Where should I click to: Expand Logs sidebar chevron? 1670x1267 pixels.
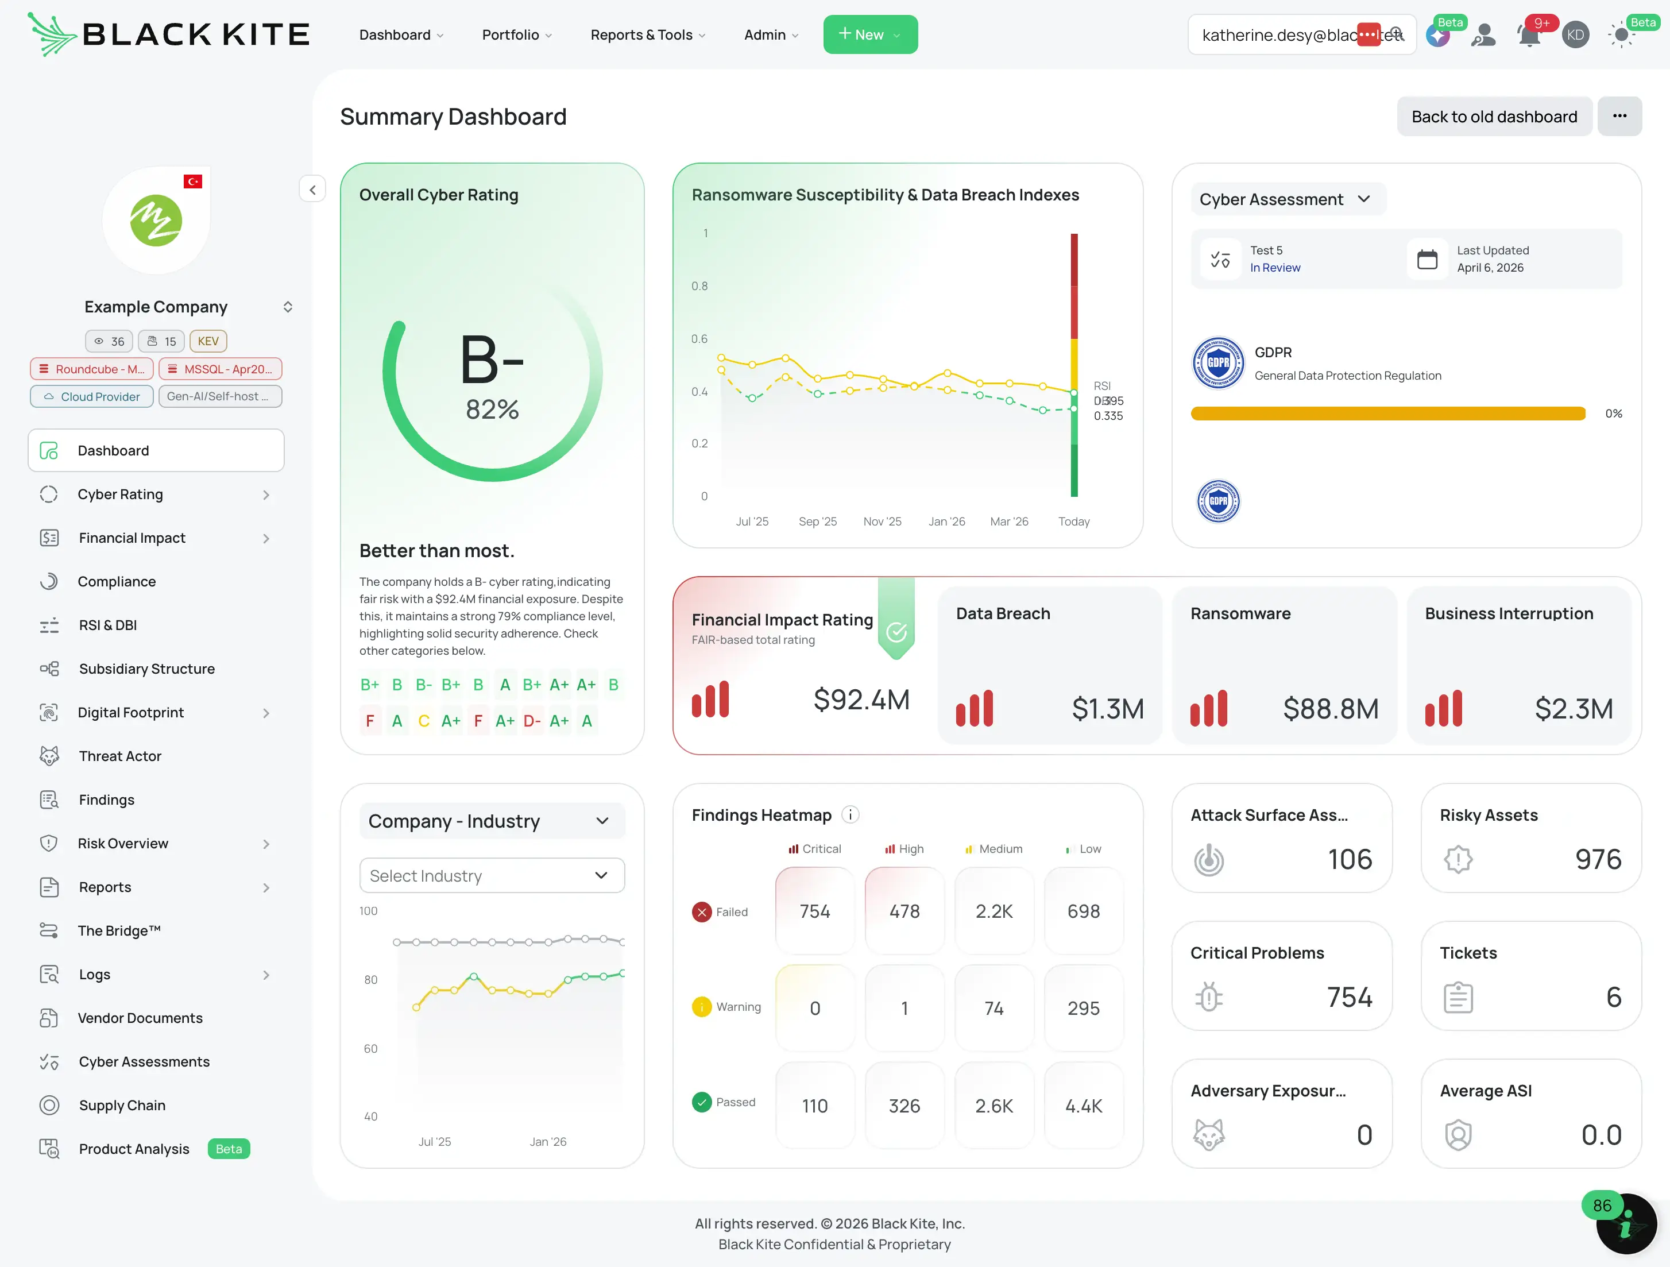coord(266,975)
